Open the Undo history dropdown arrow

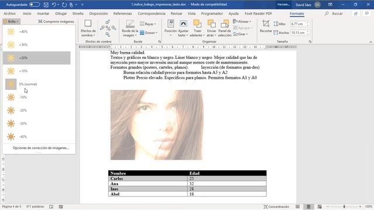click(x=58, y=5)
